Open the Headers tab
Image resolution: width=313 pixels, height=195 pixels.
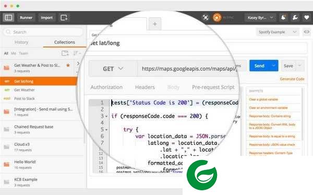[145, 87]
